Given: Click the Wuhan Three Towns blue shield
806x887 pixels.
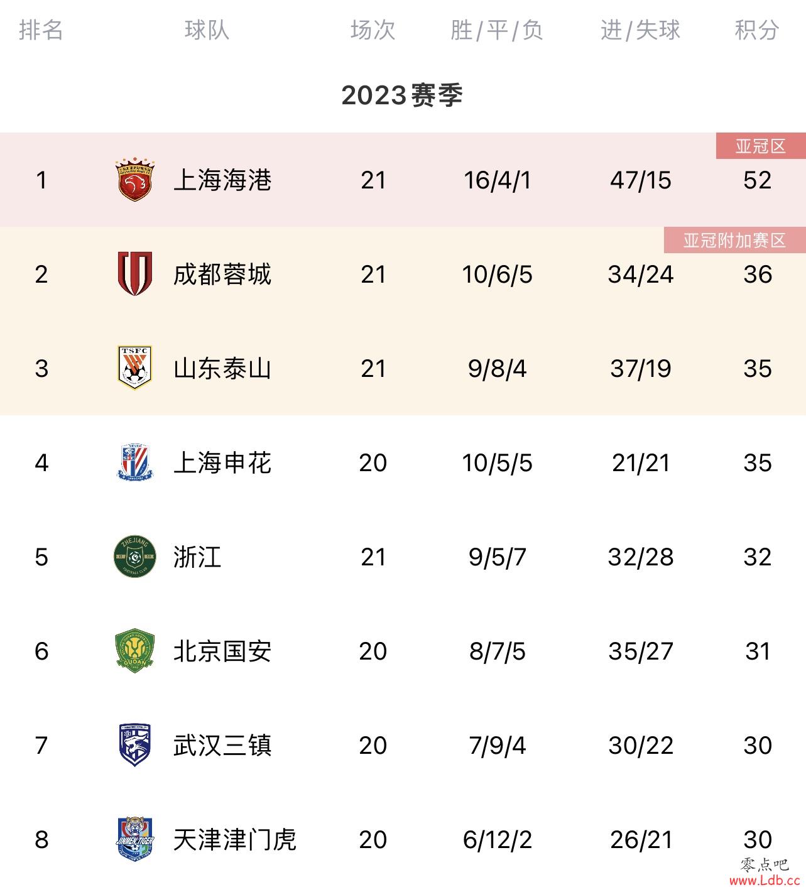Looking at the screenshot, I should 134,745.
